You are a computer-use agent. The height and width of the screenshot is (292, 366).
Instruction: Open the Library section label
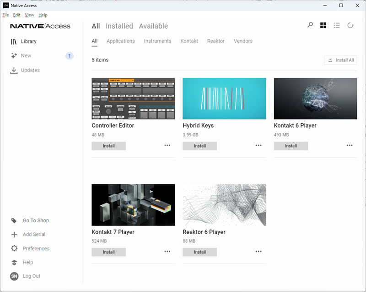[x=29, y=42]
